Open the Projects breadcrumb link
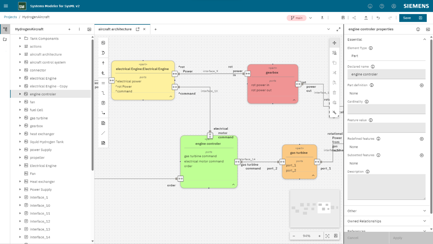The height and width of the screenshot is (244, 433). [x=10, y=17]
